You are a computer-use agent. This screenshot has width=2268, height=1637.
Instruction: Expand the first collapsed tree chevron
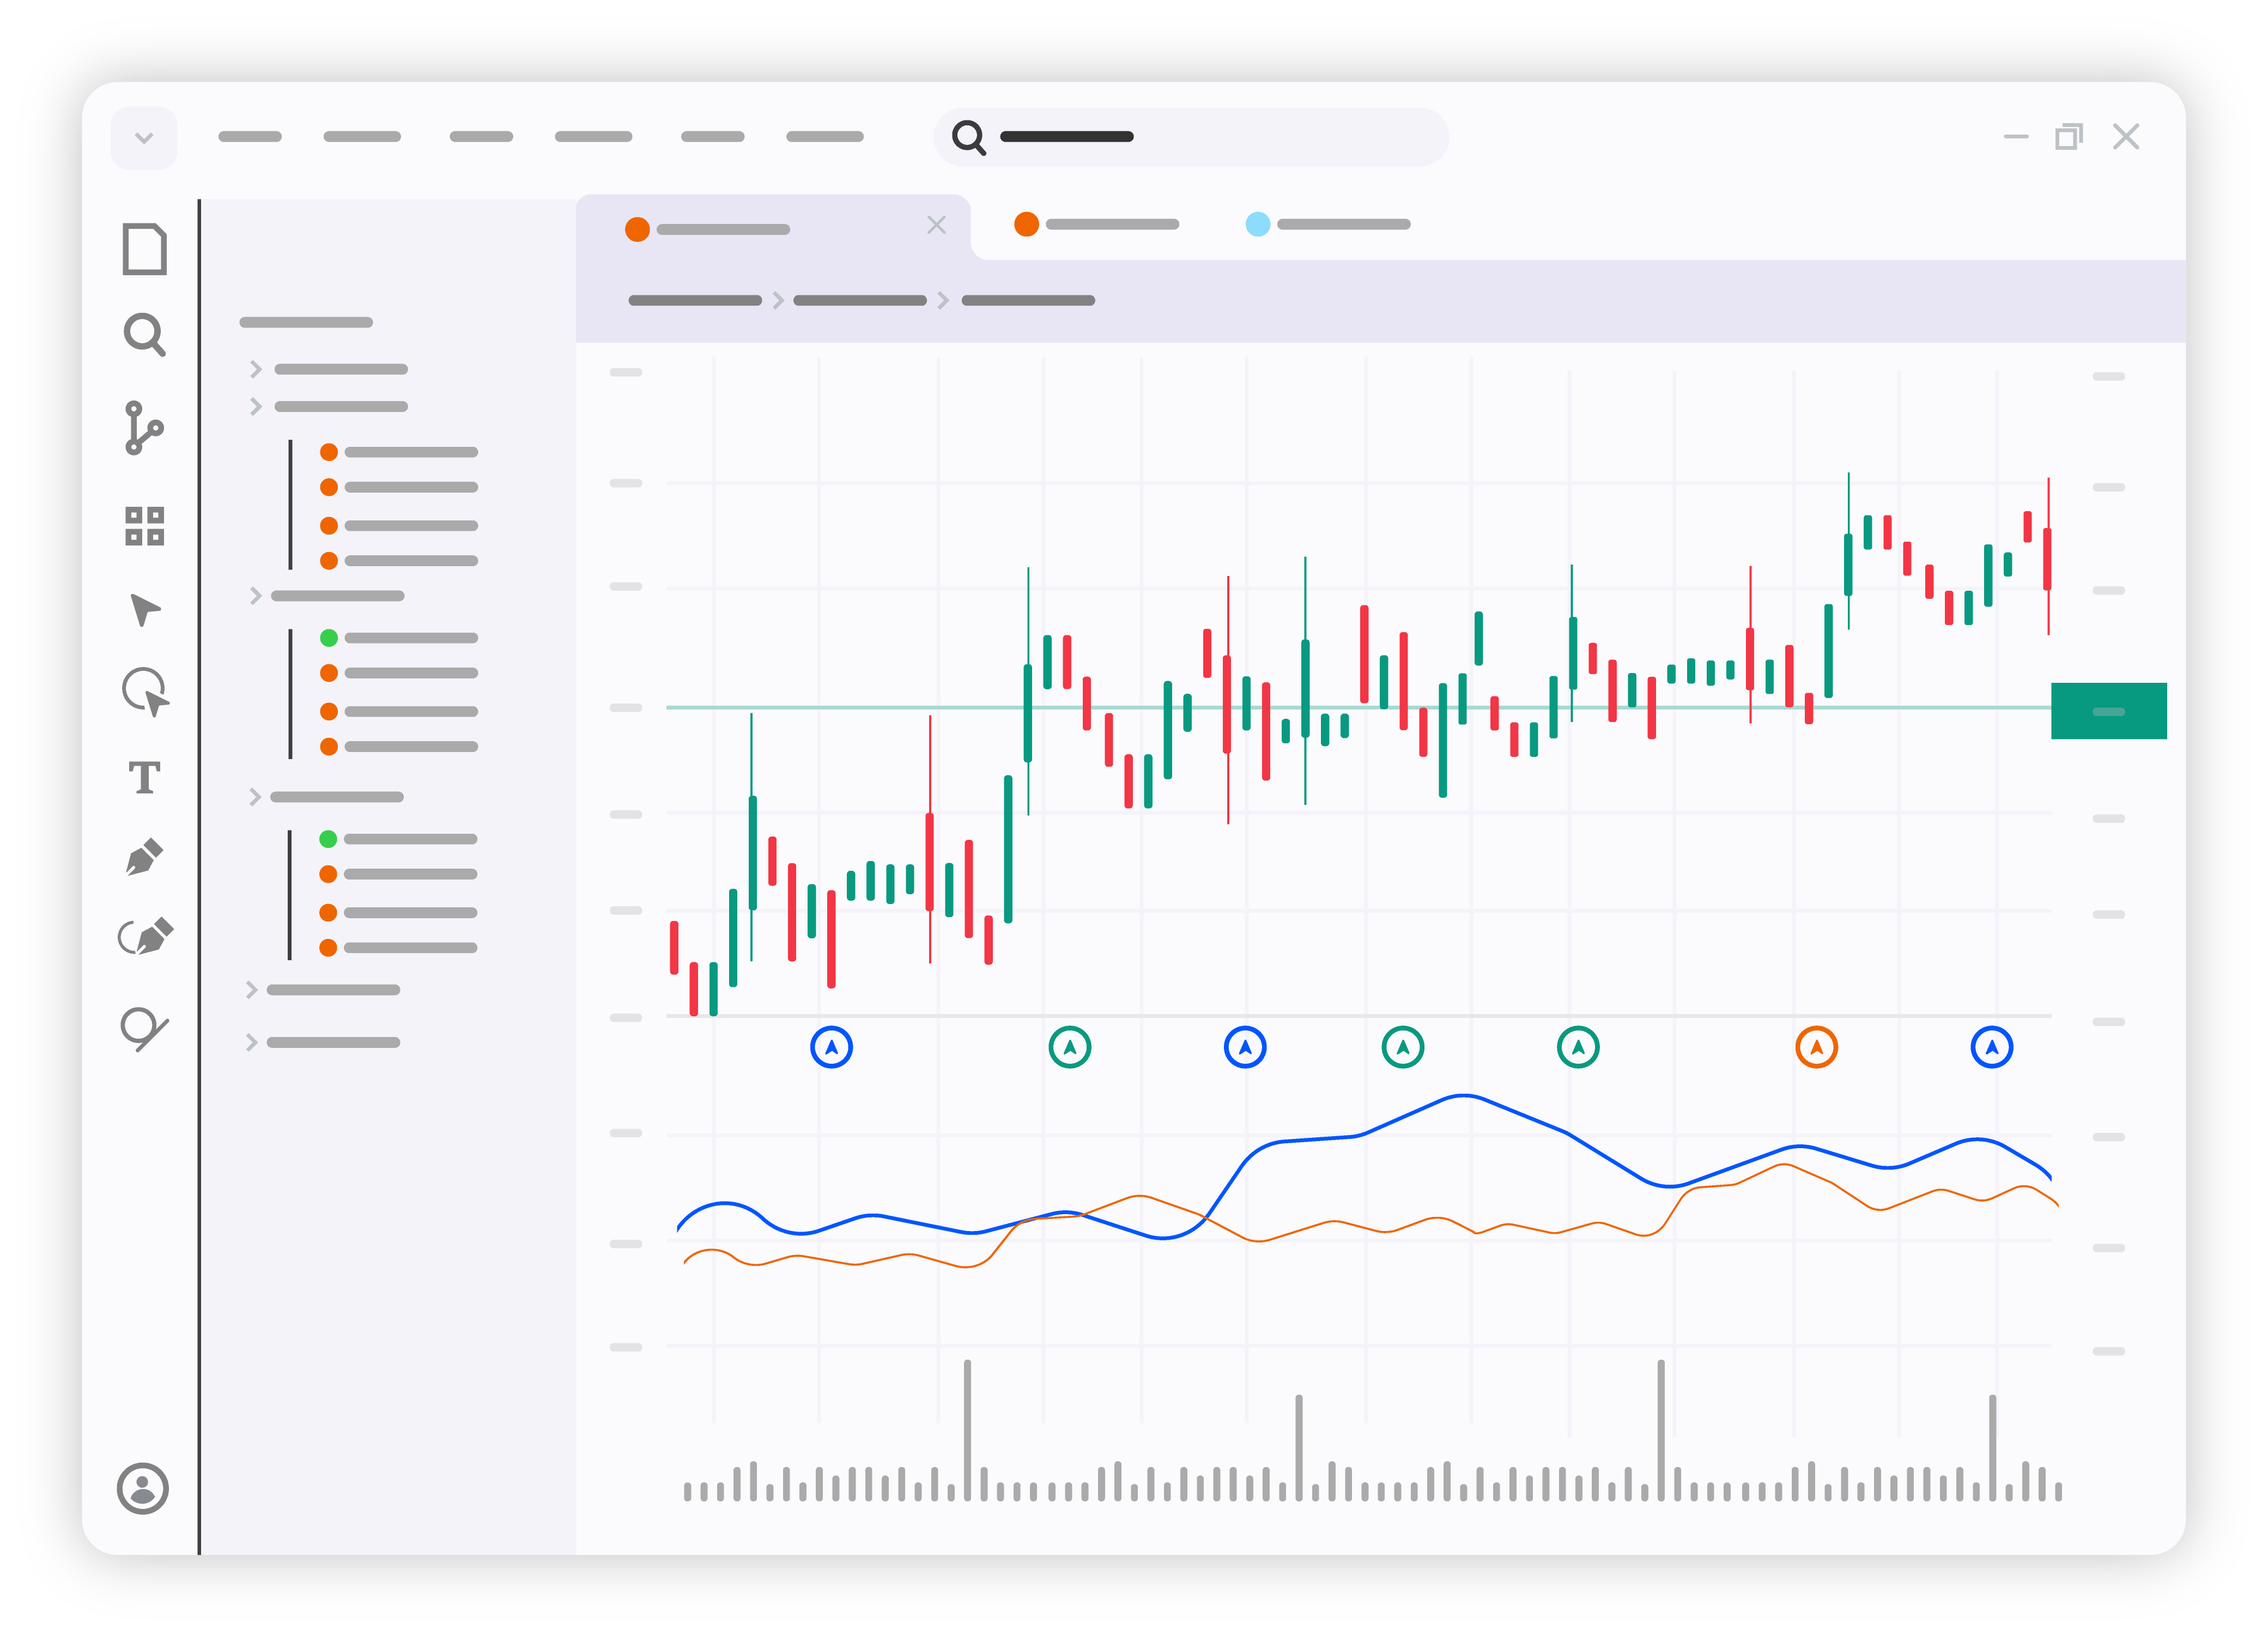255,369
